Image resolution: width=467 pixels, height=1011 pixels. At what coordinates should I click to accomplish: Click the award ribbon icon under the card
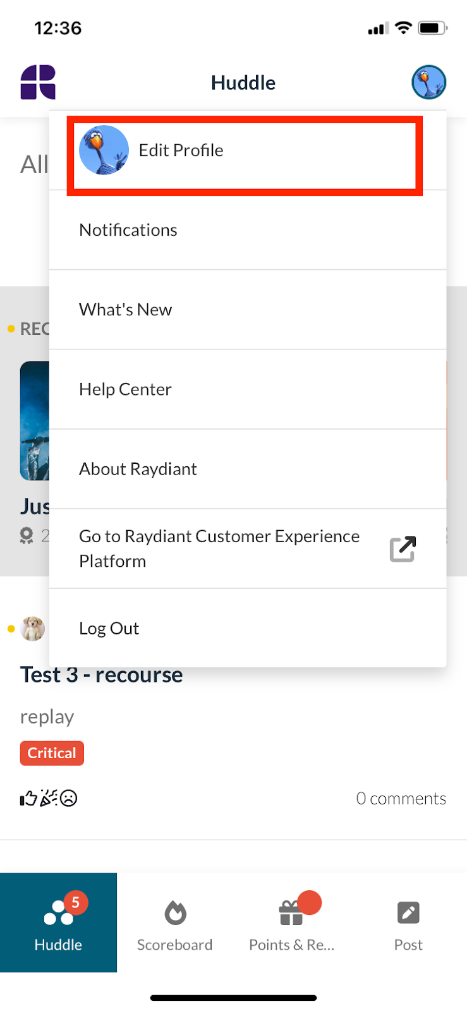tap(27, 536)
